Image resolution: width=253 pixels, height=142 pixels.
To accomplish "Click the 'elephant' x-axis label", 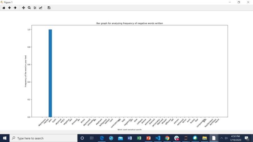I will 99,122.
